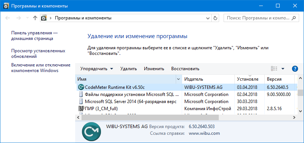Image resolution: width=304 pixels, height=143 pixels.
Task: Open view options dropdown arrow
Action: 283,69
